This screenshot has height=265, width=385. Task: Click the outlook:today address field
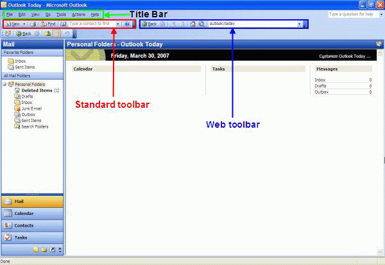[252, 24]
